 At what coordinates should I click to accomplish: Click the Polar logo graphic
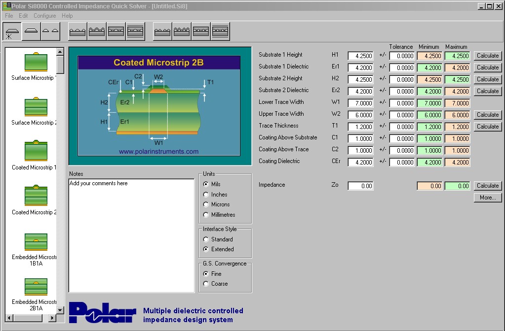click(x=102, y=313)
